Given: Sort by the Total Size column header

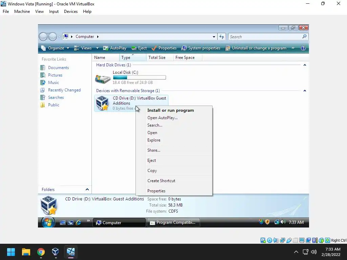Looking at the screenshot, I should [x=160, y=58].
